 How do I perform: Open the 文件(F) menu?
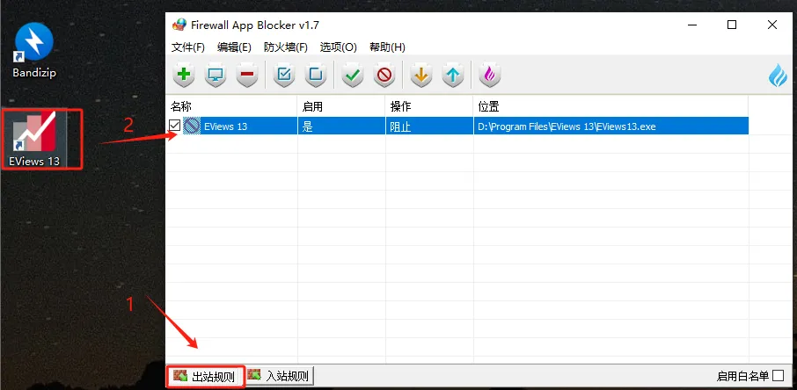point(188,47)
